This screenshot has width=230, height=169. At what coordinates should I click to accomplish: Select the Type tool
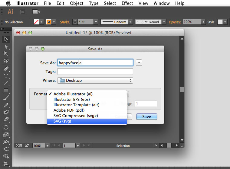click(6, 76)
